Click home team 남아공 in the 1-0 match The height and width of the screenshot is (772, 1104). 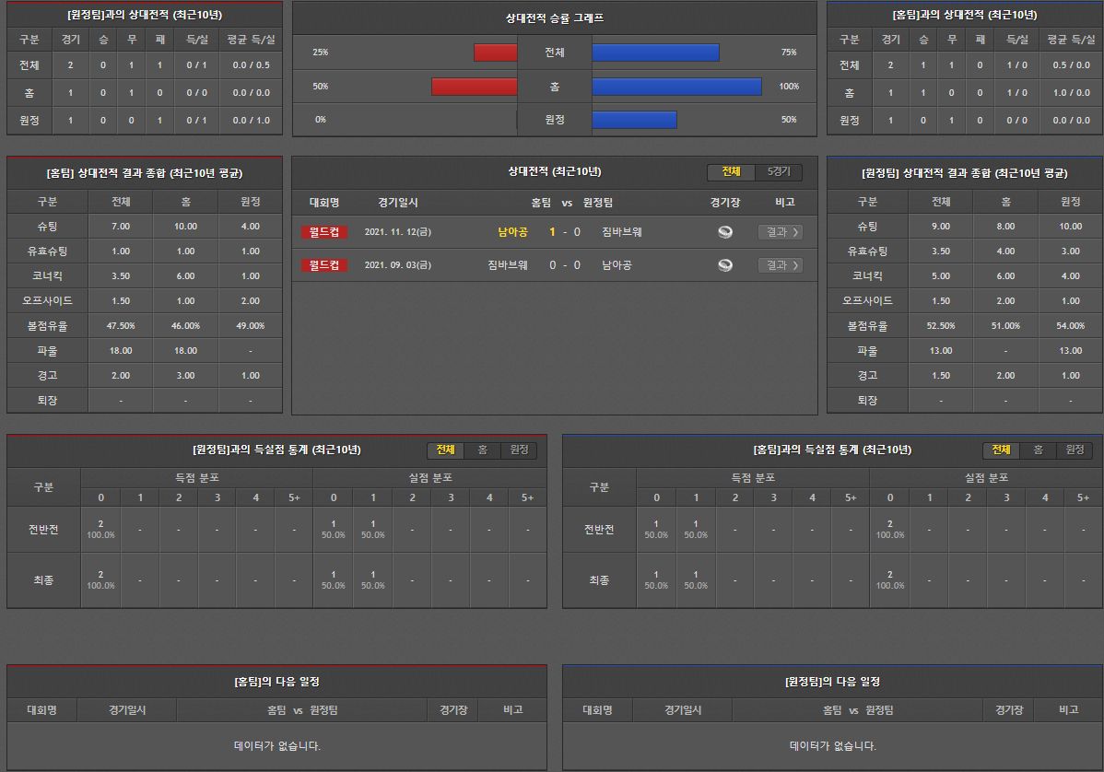512,232
